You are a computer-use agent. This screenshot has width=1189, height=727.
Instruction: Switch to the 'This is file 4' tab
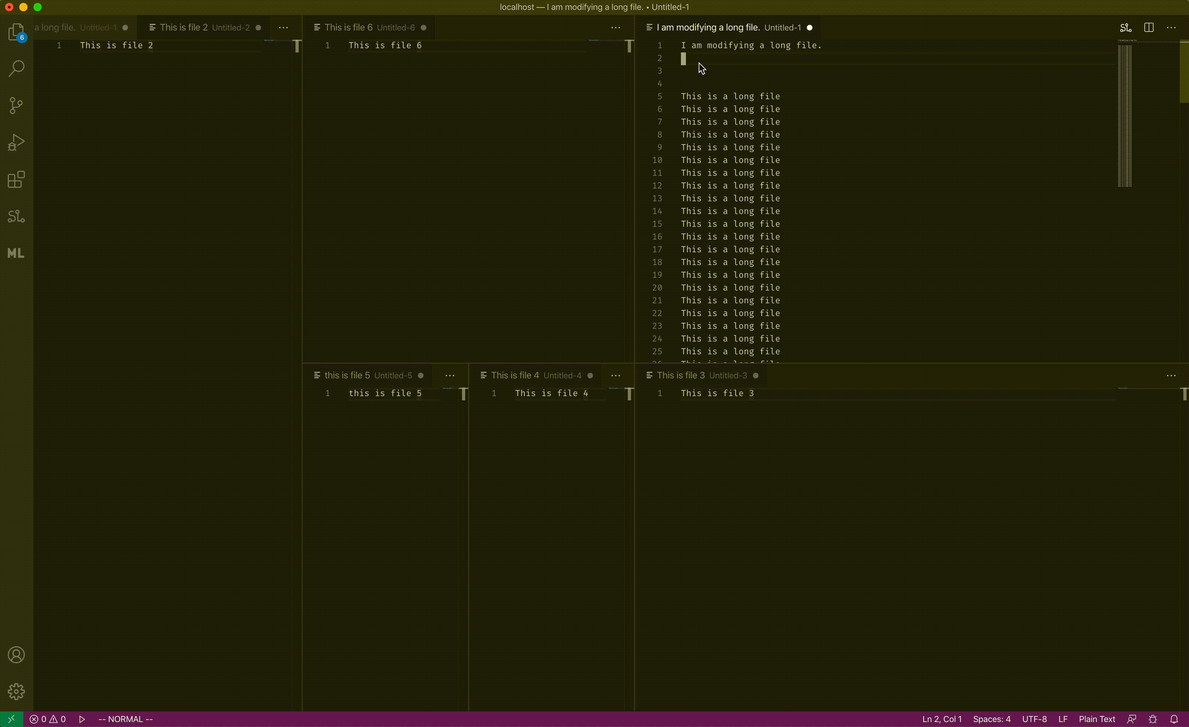[x=515, y=375]
